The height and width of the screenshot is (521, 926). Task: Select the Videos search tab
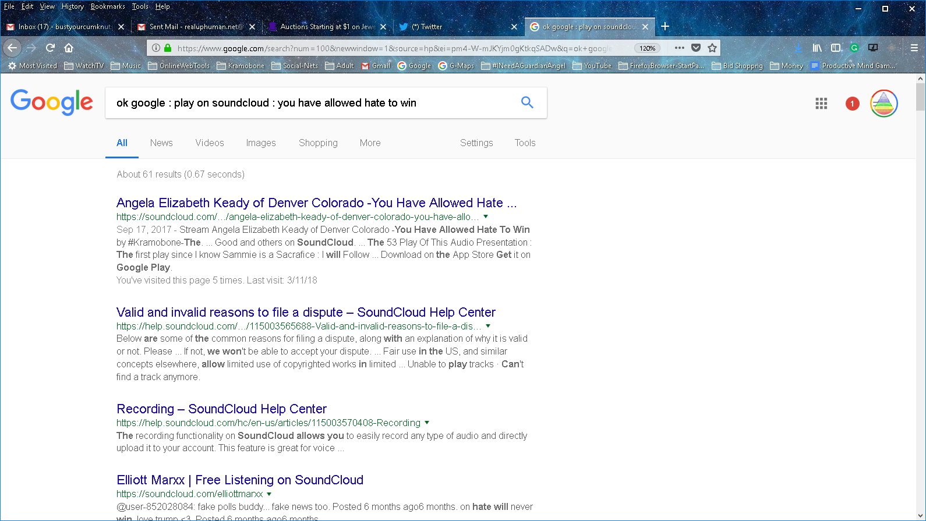[x=210, y=143]
